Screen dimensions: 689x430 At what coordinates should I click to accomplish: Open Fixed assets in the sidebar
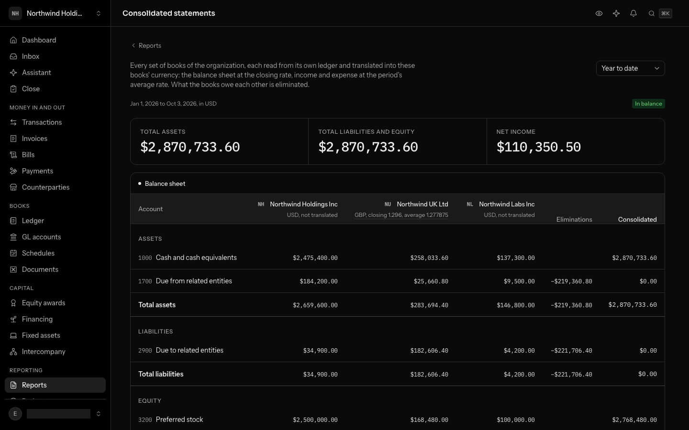(x=55, y=335)
